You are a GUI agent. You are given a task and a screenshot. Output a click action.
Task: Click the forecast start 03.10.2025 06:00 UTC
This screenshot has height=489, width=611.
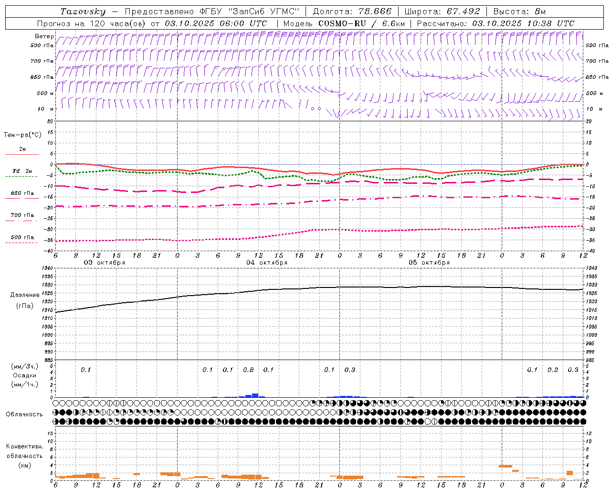[x=216, y=23]
